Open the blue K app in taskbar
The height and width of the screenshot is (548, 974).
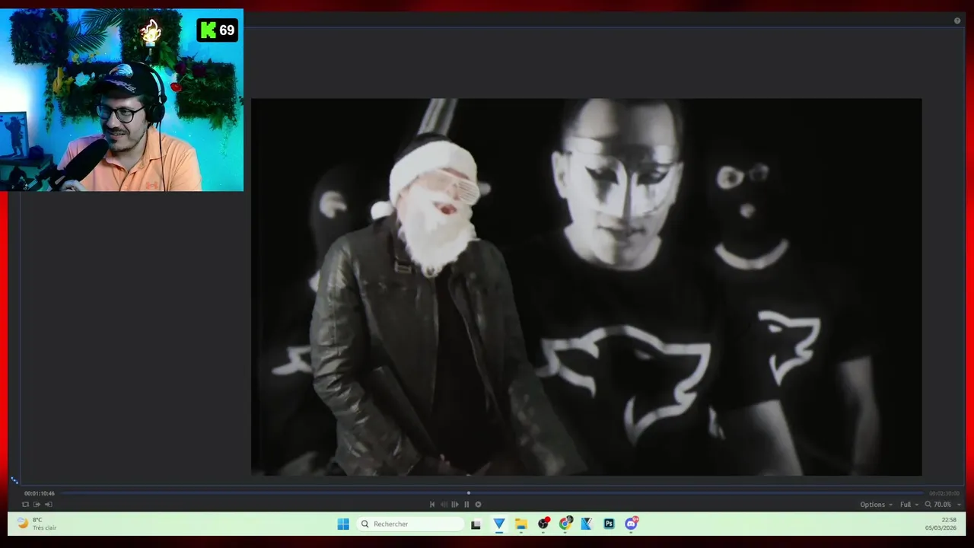(587, 524)
